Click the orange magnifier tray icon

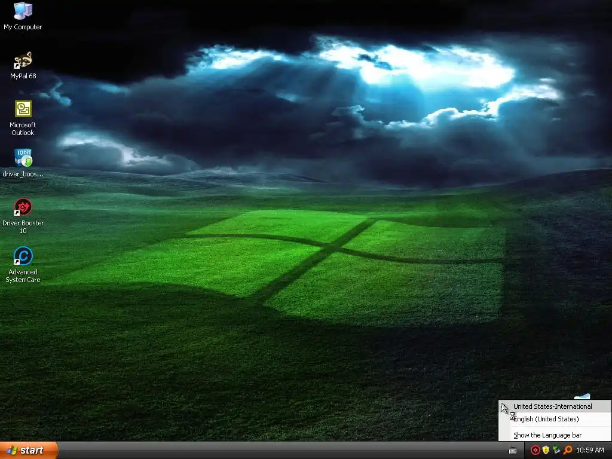[x=568, y=451]
